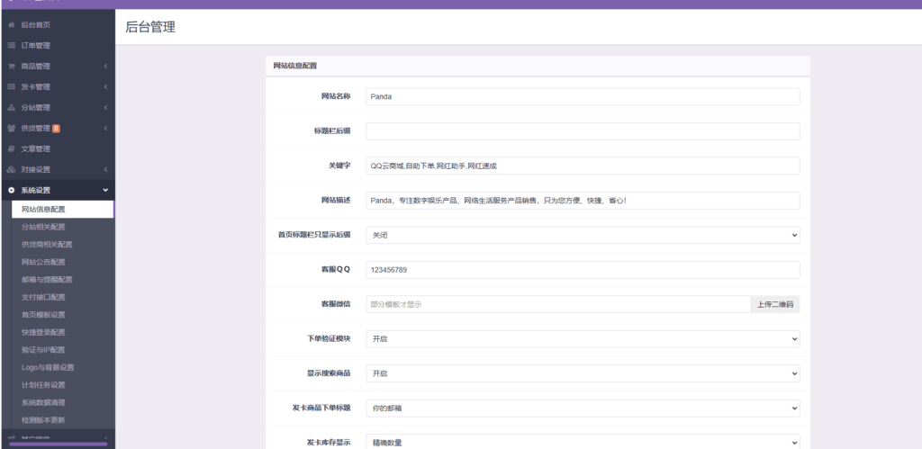The width and height of the screenshot is (922, 449).
Task: Click the 客服QQ field with 123456789
Action: point(583,270)
